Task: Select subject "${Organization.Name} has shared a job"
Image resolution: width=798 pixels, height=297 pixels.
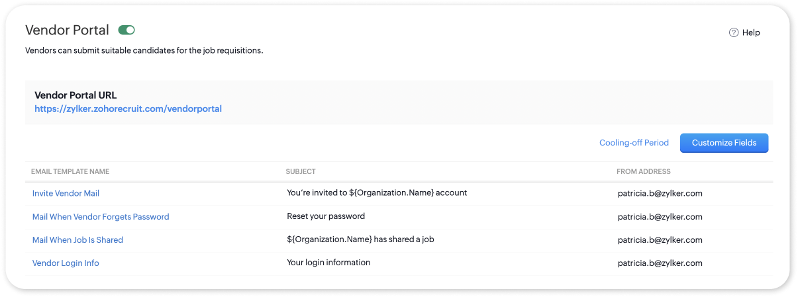Action: (360, 239)
